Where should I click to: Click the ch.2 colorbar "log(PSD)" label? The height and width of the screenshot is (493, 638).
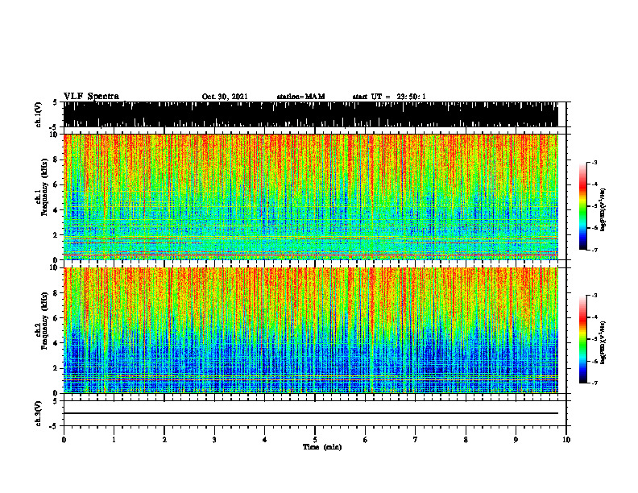click(603, 342)
